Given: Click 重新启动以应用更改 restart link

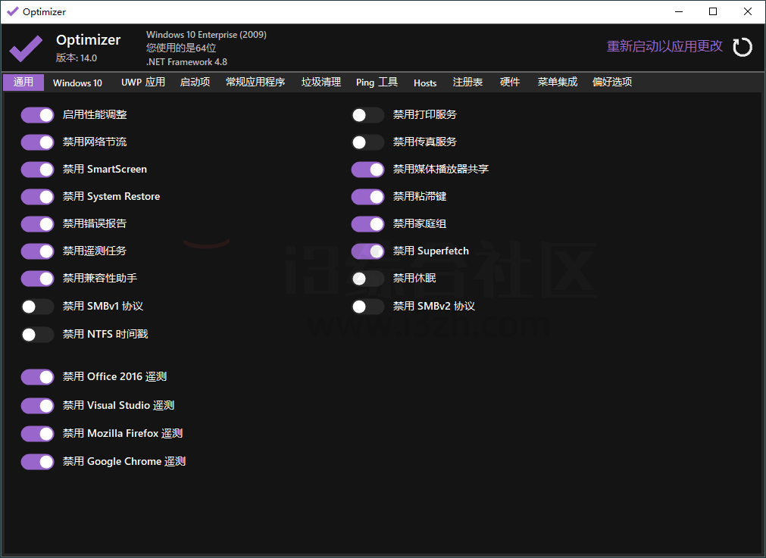Looking at the screenshot, I should (664, 46).
